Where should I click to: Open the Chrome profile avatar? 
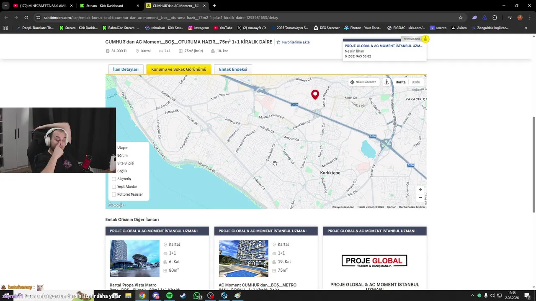tap(520, 18)
